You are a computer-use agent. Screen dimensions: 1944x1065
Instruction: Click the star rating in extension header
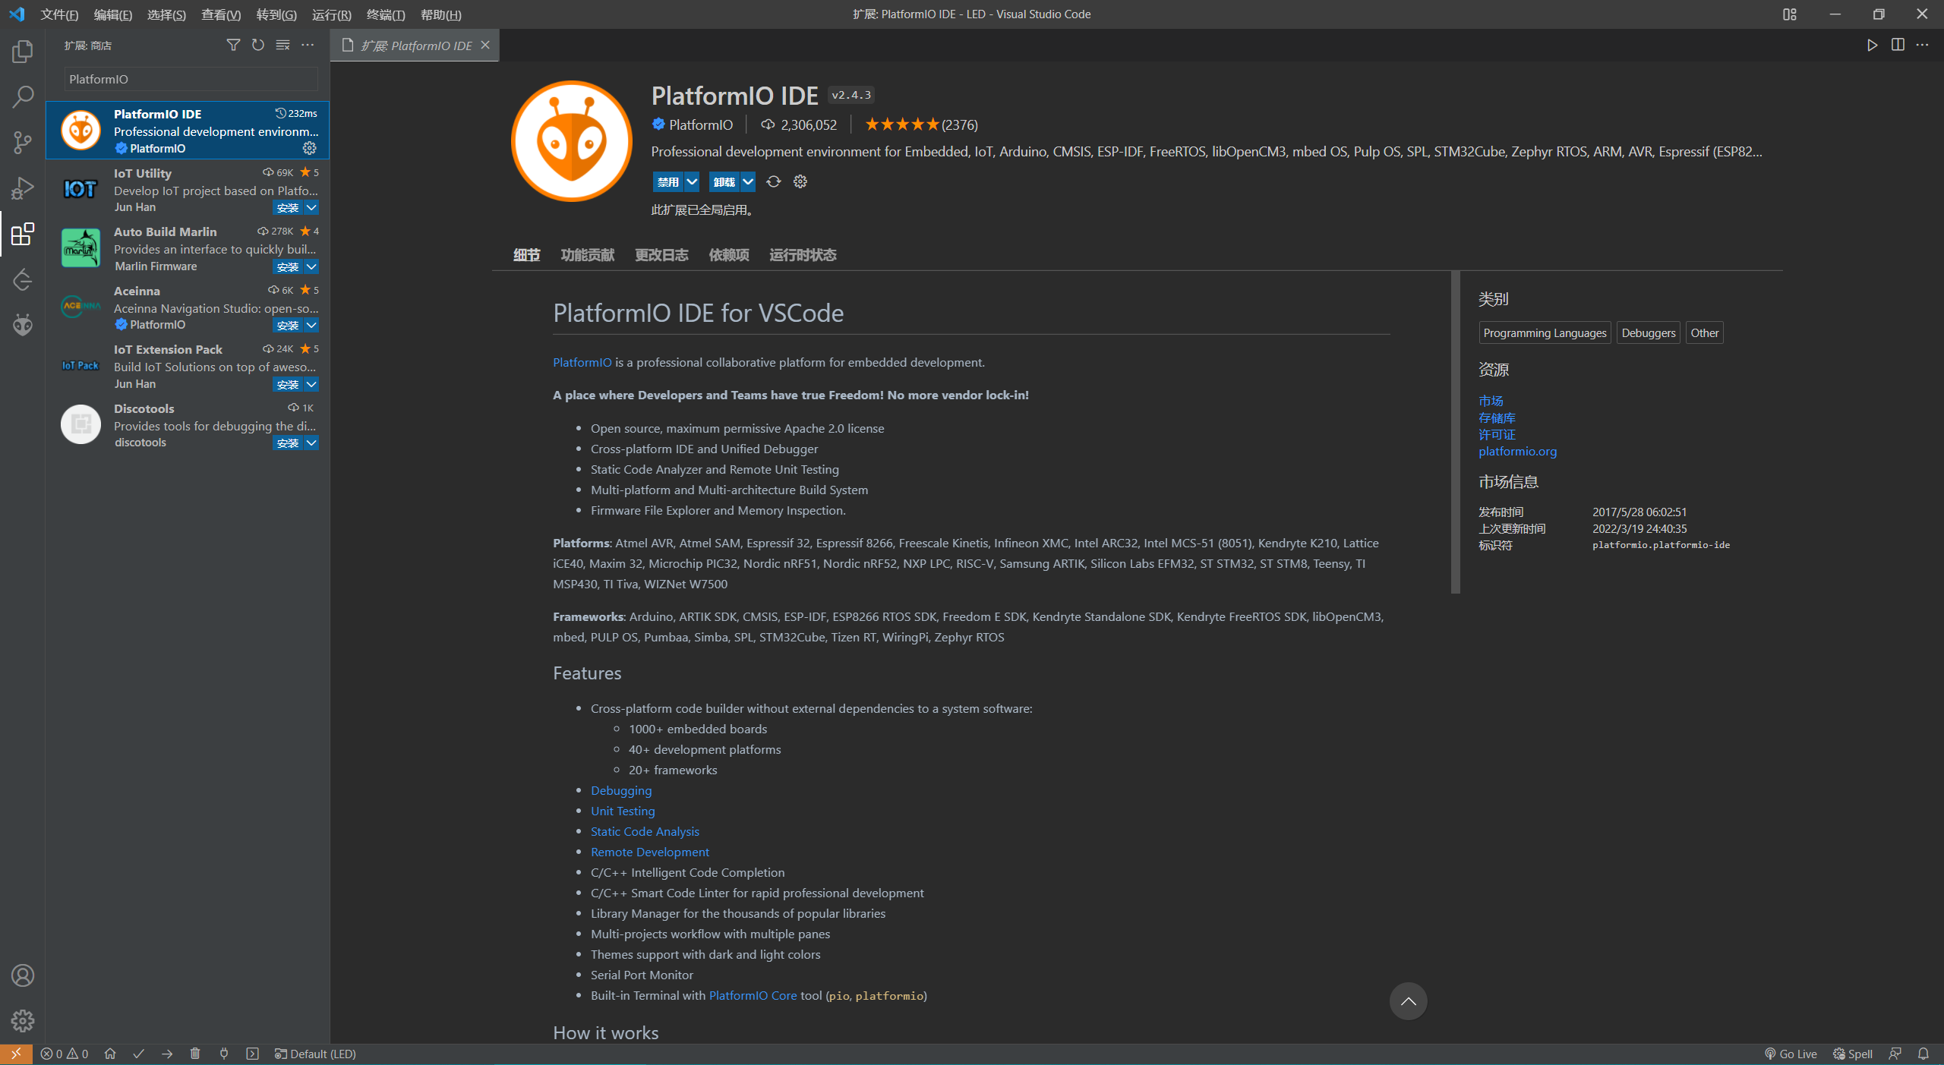pyautogui.click(x=901, y=124)
